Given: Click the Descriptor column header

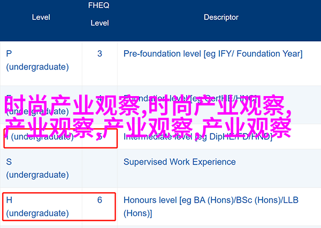Looking at the screenshot, I should pyautogui.click(x=221, y=17).
